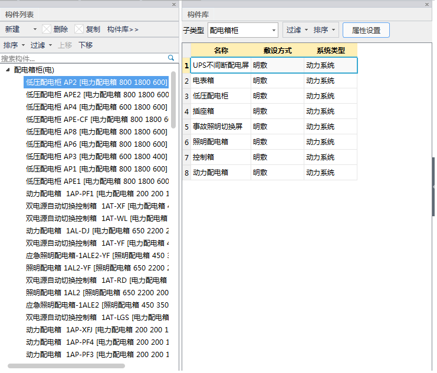This screenshot has width=437, height=373.
Task: Open the 新建 dropdown arrow
Action: (x=35, y=29)
